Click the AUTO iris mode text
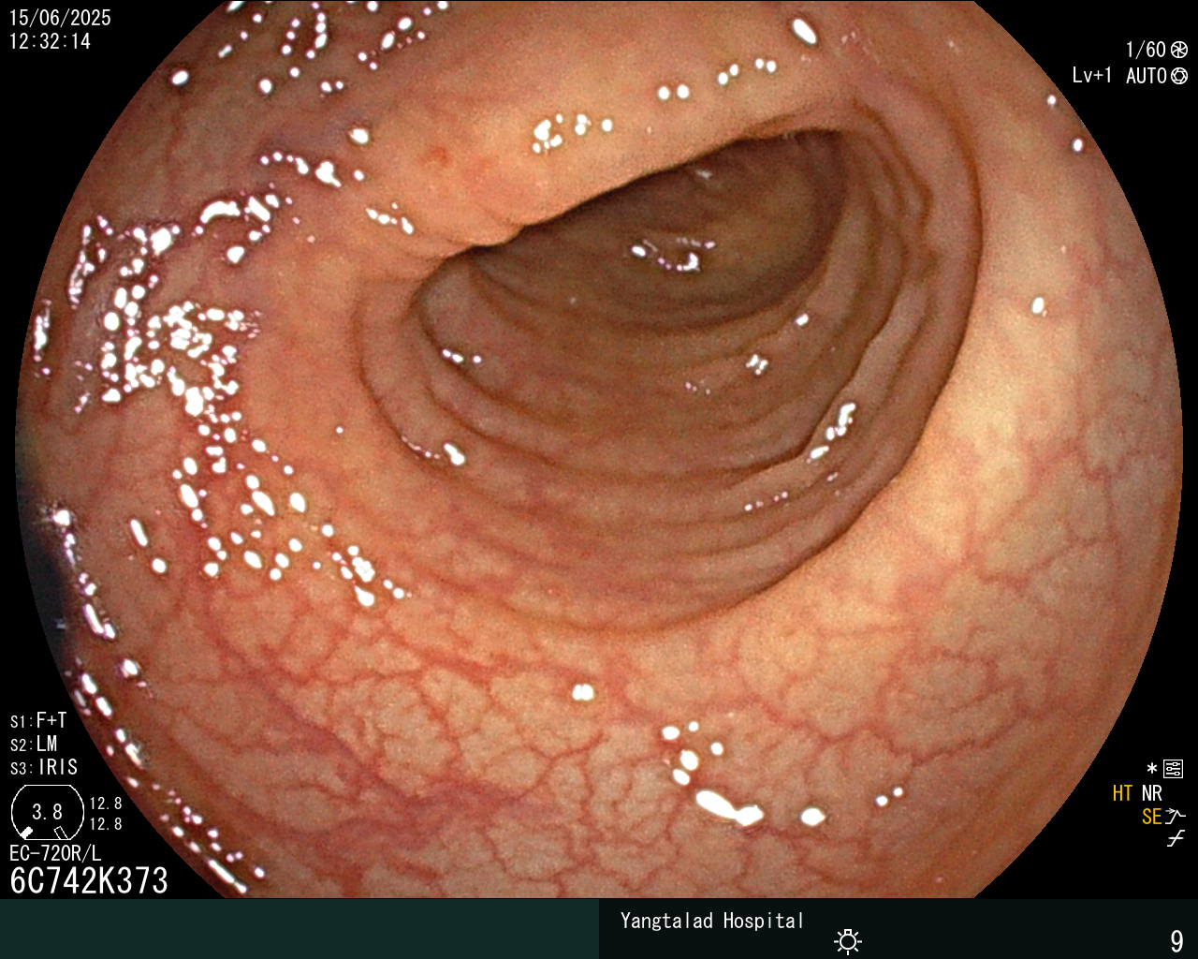1198x959 pixels. tap(1146, 76)
